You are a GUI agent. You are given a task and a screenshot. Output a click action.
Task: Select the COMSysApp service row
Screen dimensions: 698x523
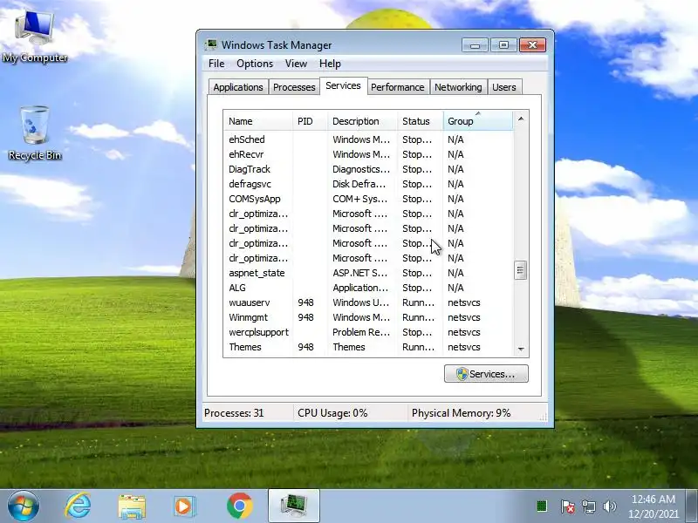[368, 199]
